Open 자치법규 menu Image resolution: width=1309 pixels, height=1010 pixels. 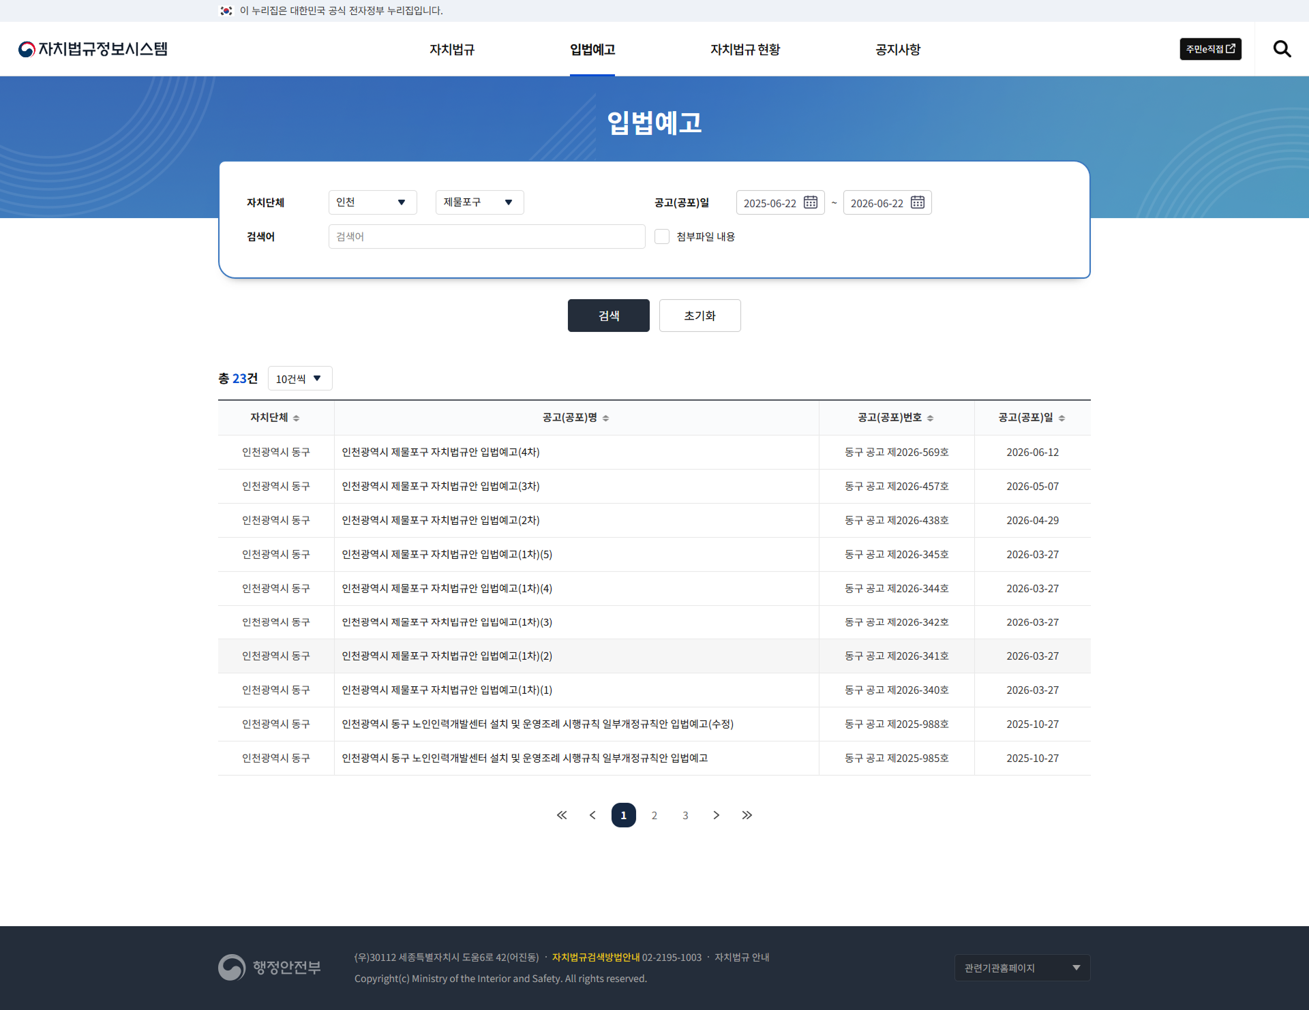click(452, 49)
